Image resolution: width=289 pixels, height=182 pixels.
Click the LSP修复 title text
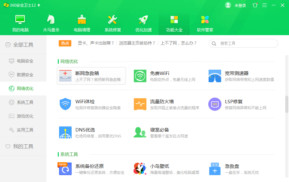(x=234, y=102)
